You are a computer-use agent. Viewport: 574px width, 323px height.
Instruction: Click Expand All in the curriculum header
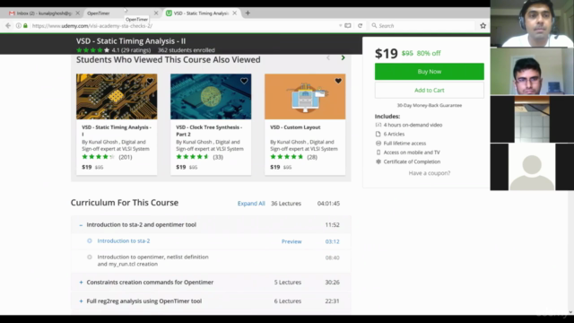tap(251, 204)
